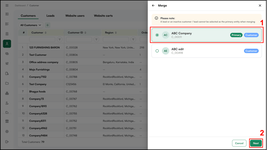Sort by Region column
267x150 pixels.
[x=116, y=33]
